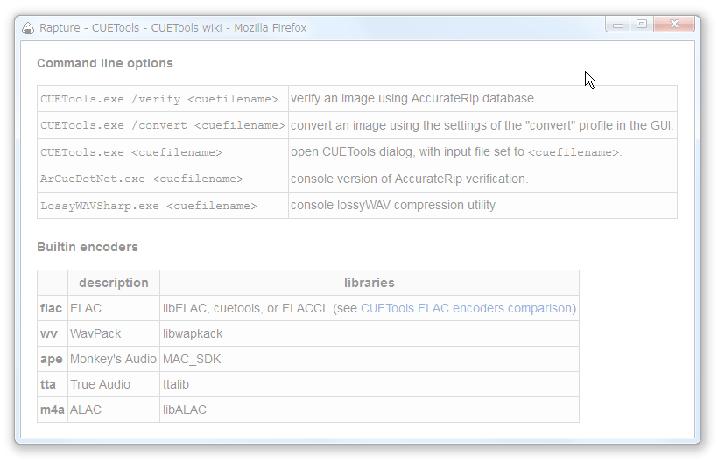
Task: Select the CUETools.exe /verify command cell
Action: pyautogui.click(x=163, y=99)
